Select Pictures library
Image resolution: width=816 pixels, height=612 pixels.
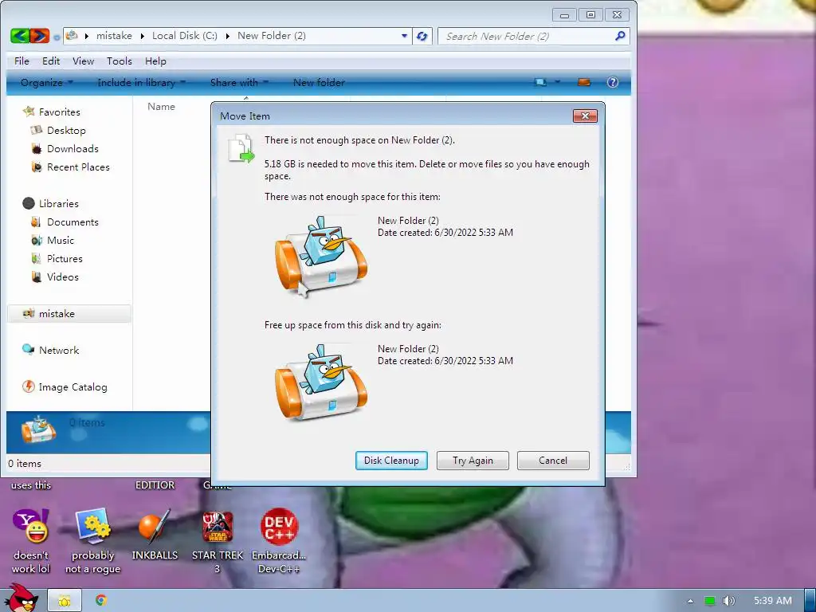coord(65,259)
